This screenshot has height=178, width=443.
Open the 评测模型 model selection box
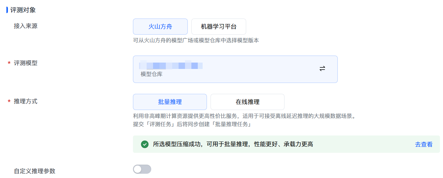pyautogui.click(x=235, y=69)
